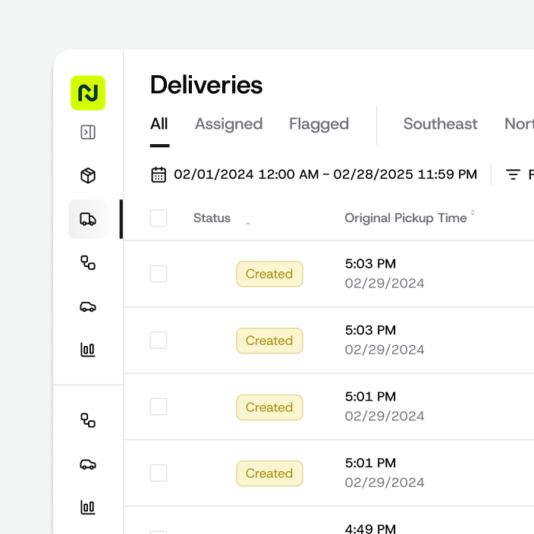Check the box for the first 5:01 PM delivery
534x534 pixels.
(x=159, y=407)
